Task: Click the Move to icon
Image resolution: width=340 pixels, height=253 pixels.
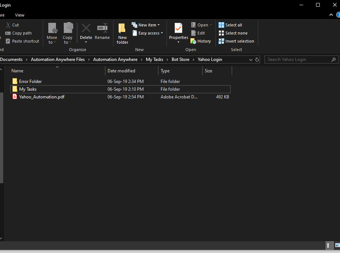Action: [52, 28]
